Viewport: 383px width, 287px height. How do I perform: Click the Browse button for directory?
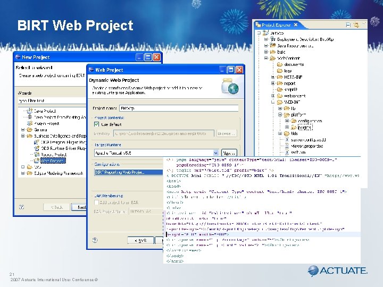pos(227,133)
